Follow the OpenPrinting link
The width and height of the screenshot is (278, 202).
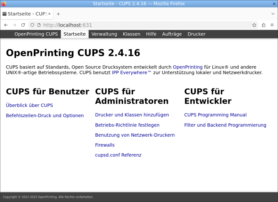[x=188, y=67]
